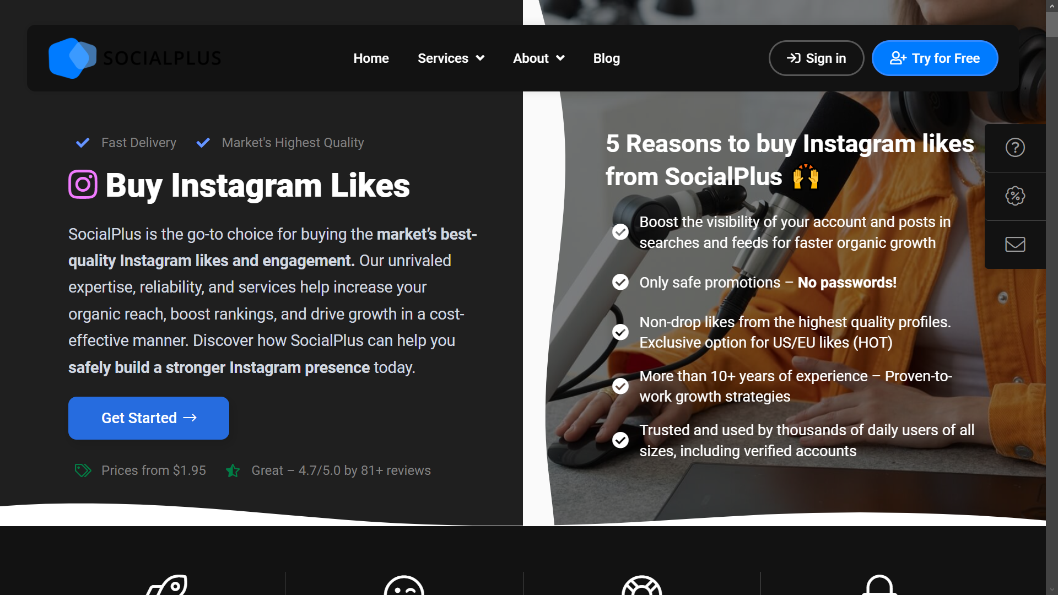Go to the Home menu item

(x=371, y=58)
